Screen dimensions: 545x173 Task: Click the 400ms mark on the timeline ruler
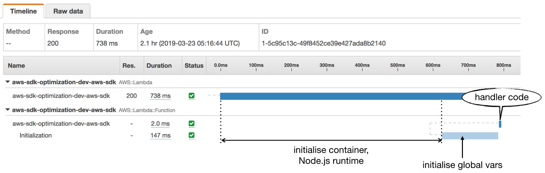coord(362,65)
